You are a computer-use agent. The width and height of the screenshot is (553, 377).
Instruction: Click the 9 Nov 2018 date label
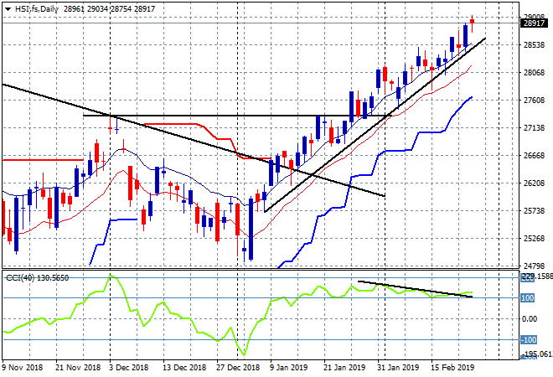(x=22, y=367)
